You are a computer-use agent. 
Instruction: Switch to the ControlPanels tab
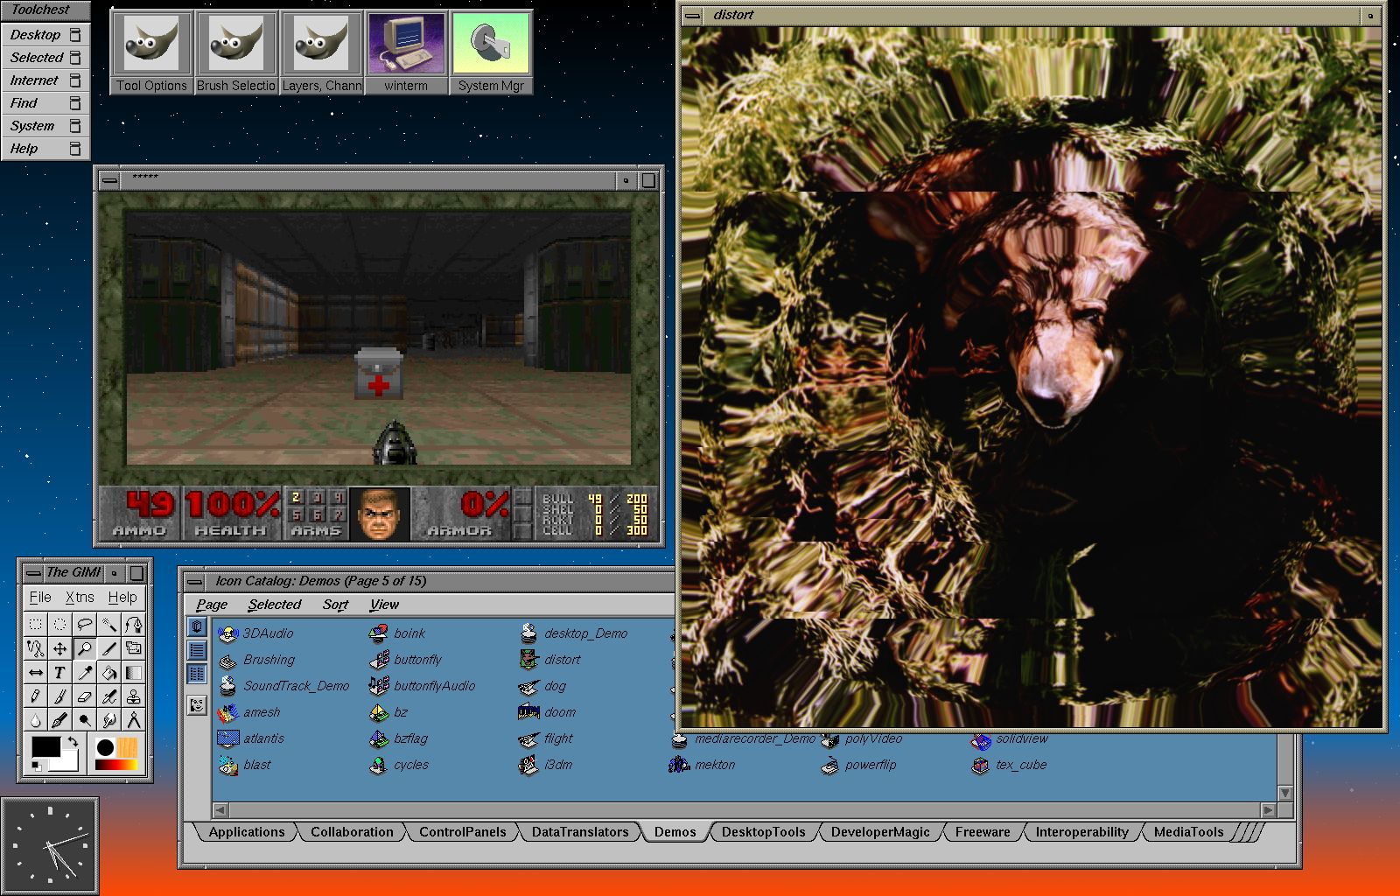point(463,832)
